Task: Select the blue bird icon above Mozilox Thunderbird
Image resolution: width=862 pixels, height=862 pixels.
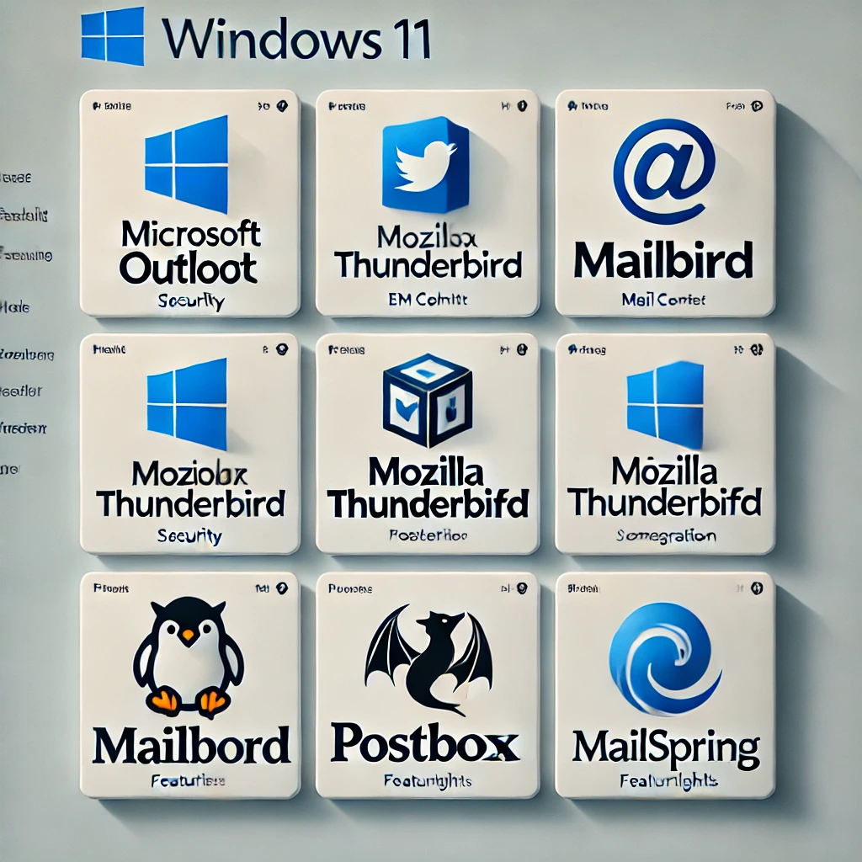Action: 425,165
